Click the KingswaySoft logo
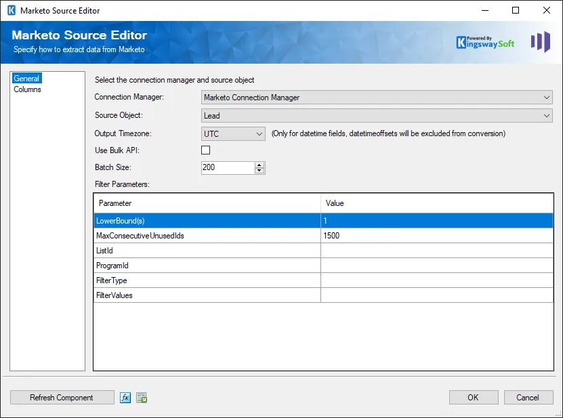 click(485, 42)
